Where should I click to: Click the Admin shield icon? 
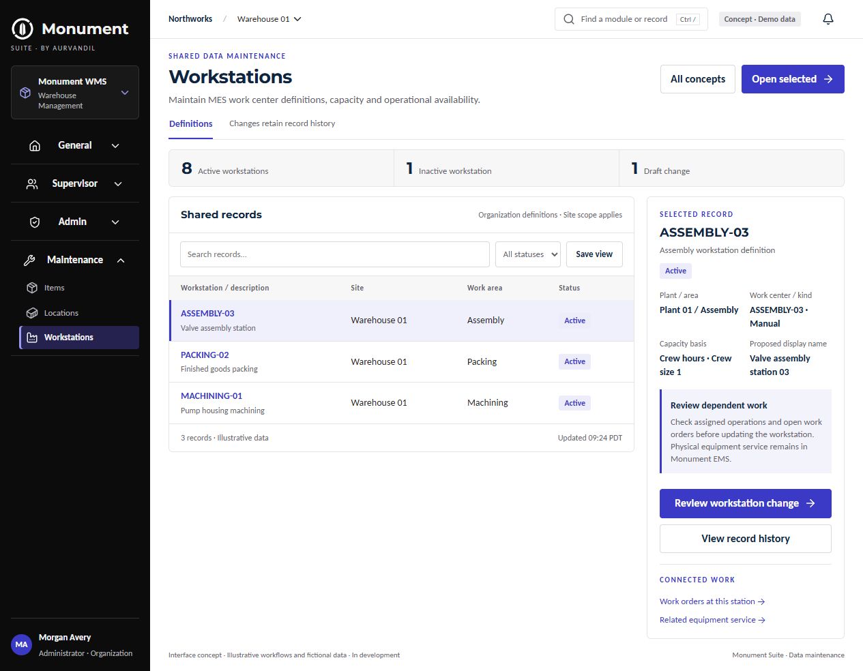click(35, 222)
